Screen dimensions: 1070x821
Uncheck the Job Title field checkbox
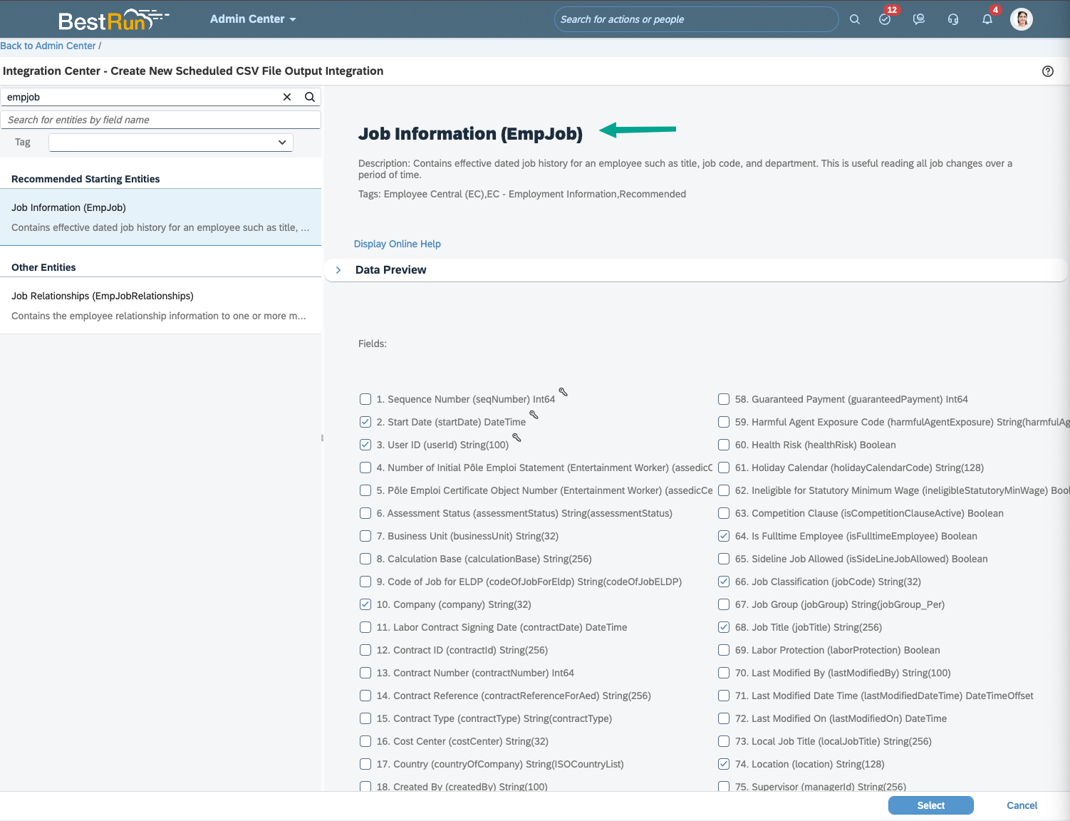click(x=724, y=627)
